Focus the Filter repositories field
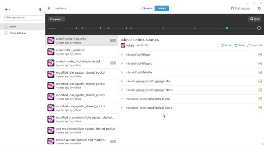This screenshot has height=145, width=264. point(24,18)
